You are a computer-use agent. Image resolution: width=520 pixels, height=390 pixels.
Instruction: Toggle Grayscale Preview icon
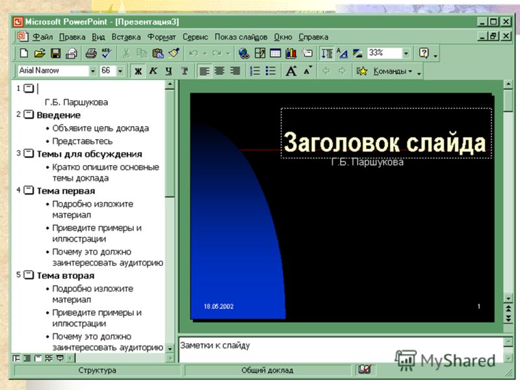point(357,53)
